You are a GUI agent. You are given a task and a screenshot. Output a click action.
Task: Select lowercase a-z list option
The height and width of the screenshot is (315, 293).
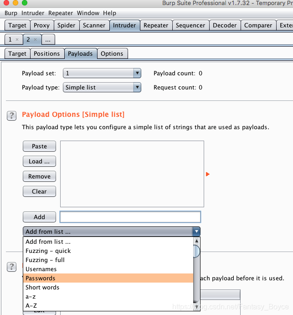[x=108, y=297]
